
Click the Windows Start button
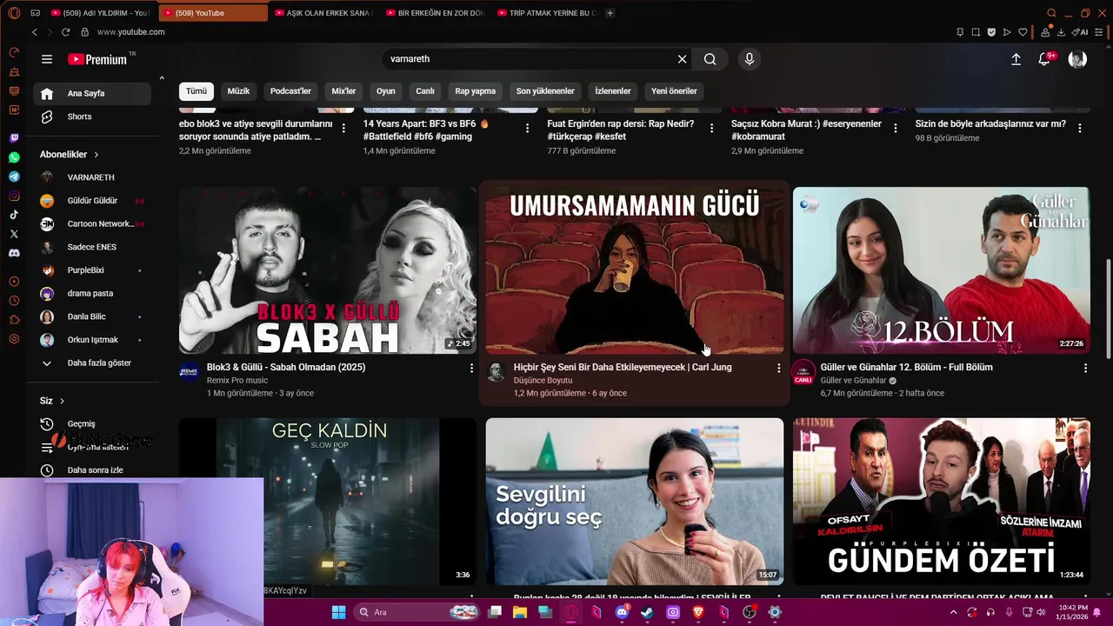click(x=338, y=612)
